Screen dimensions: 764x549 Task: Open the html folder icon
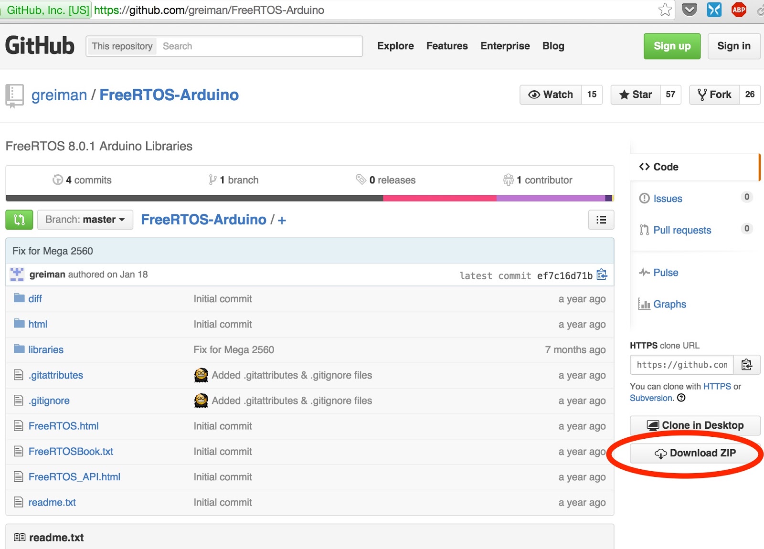(x=19, y=324)
